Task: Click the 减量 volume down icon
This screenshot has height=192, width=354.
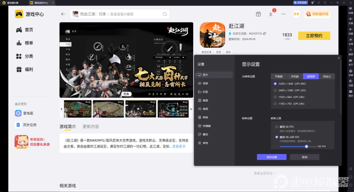Action: (x=351, y=29)
